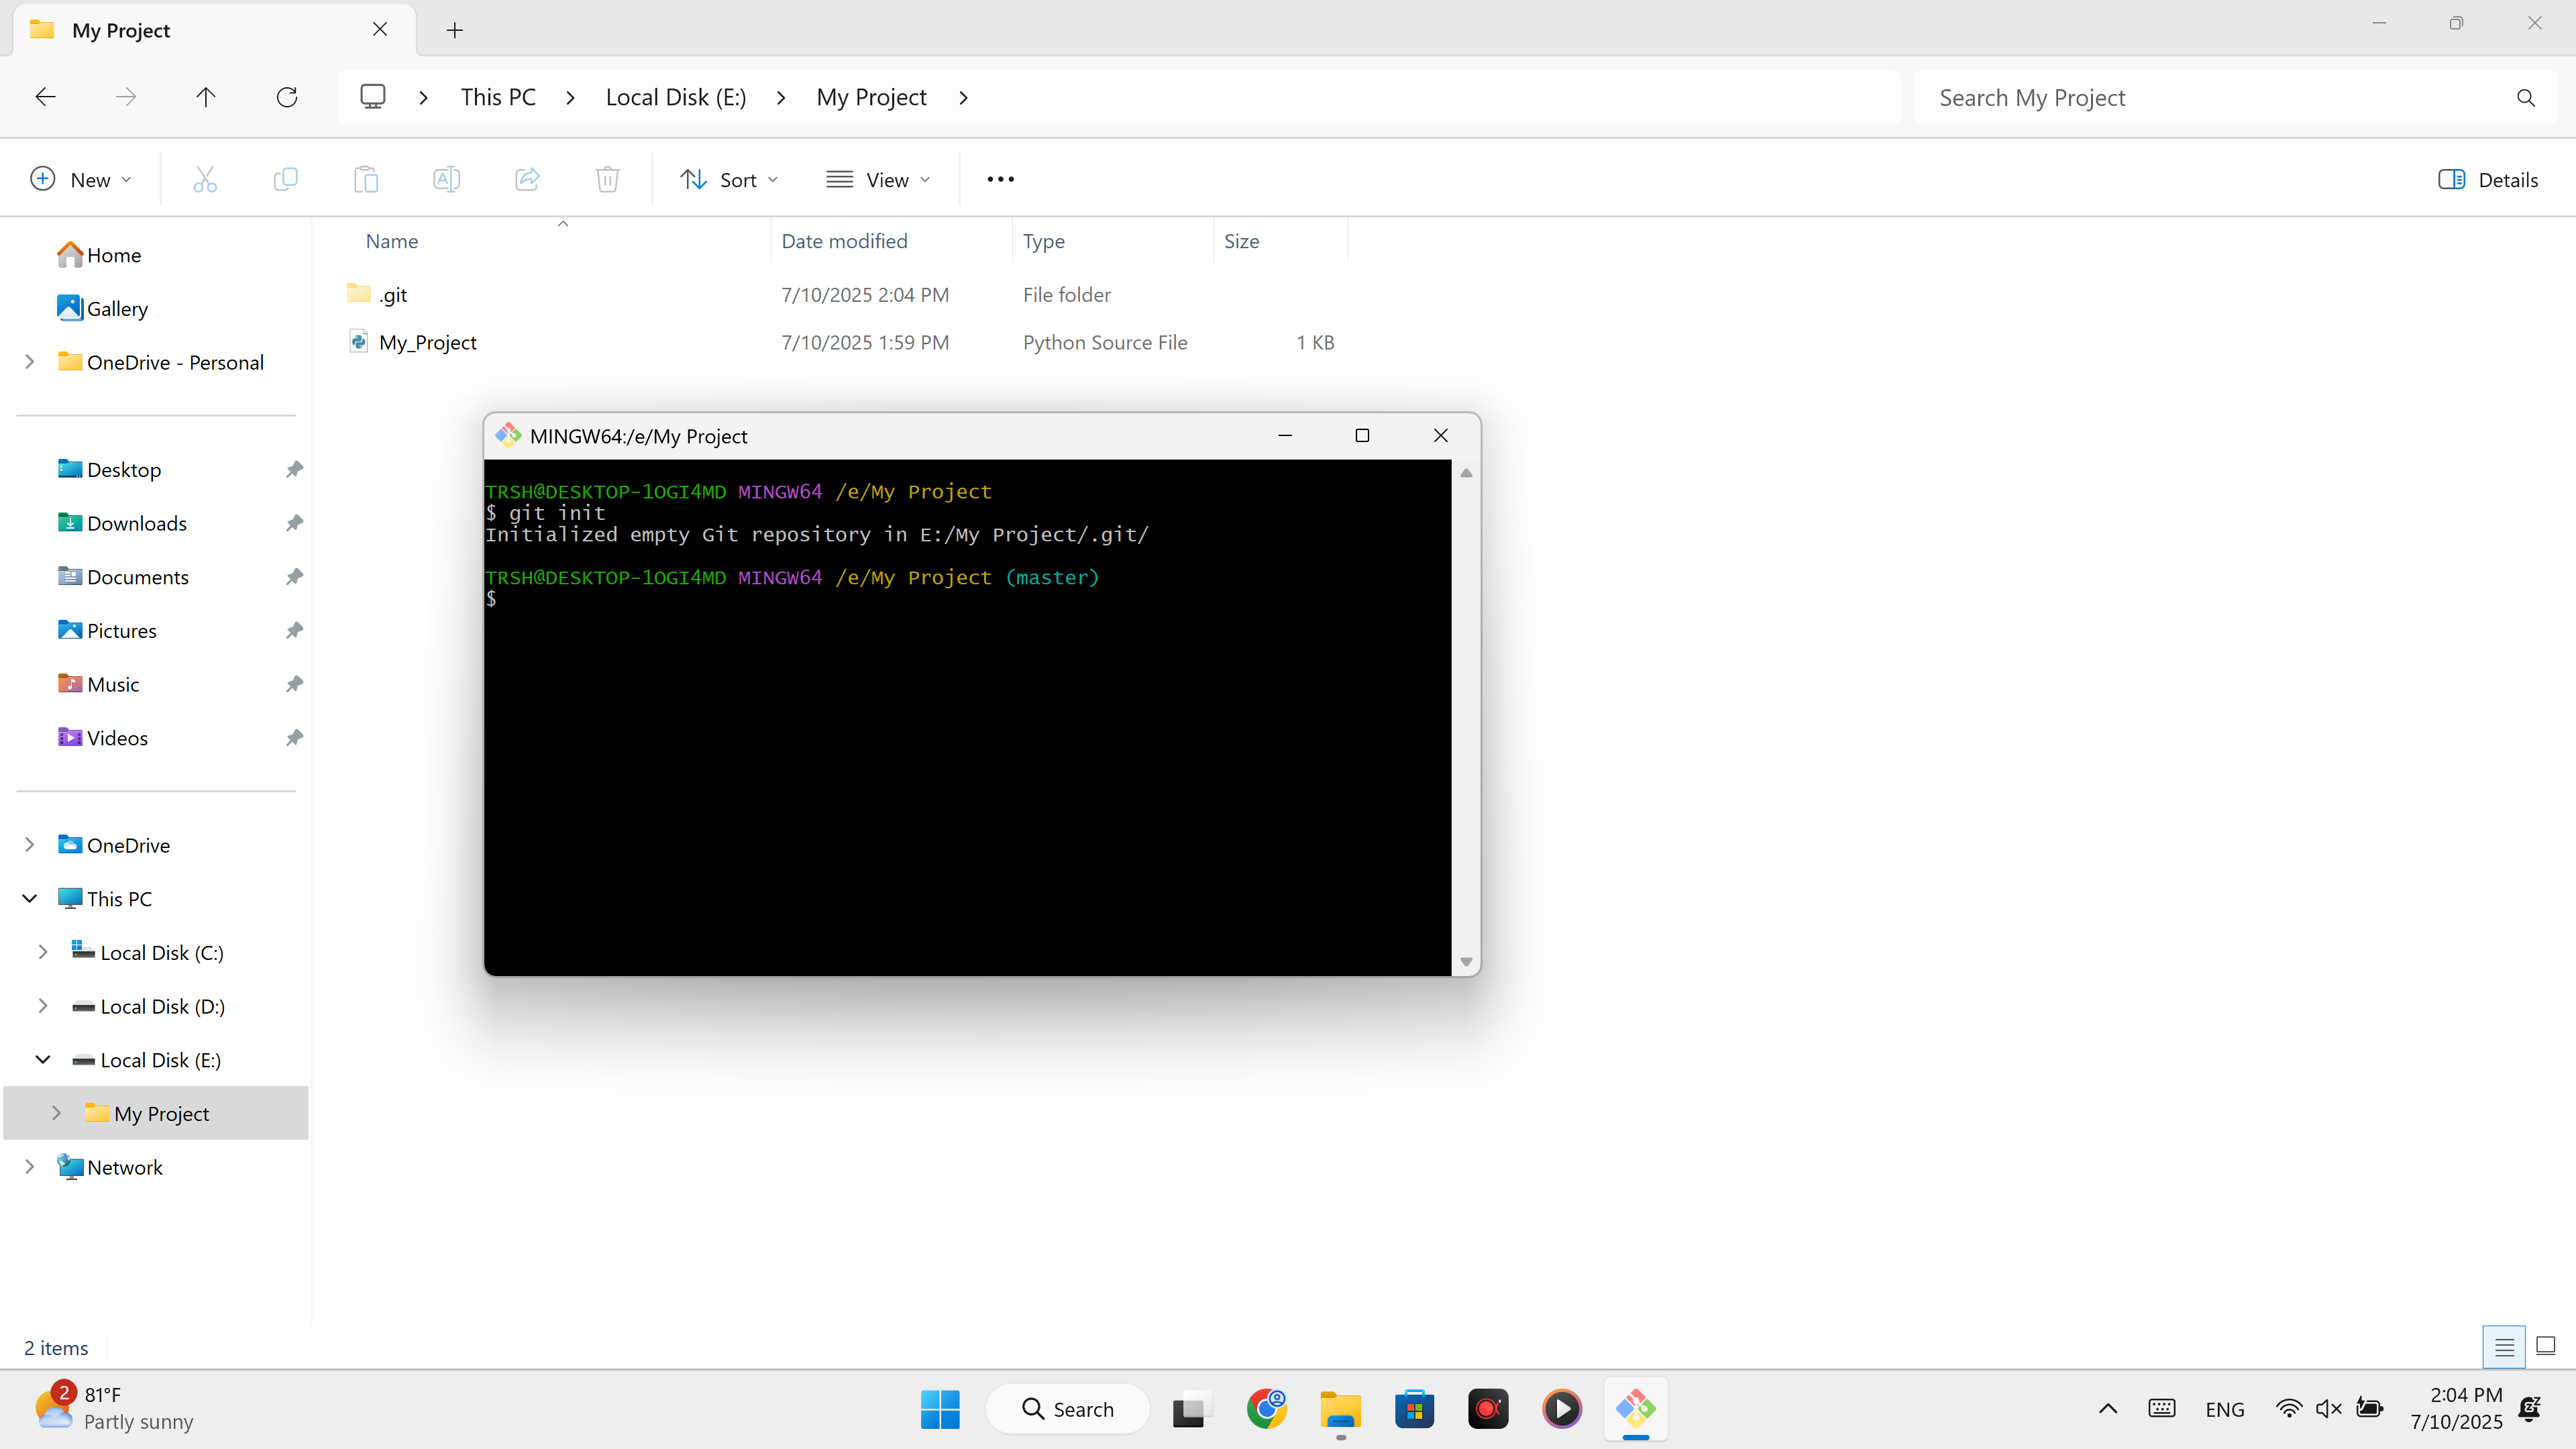Open the taskbar Search box

(1067, 1409)
